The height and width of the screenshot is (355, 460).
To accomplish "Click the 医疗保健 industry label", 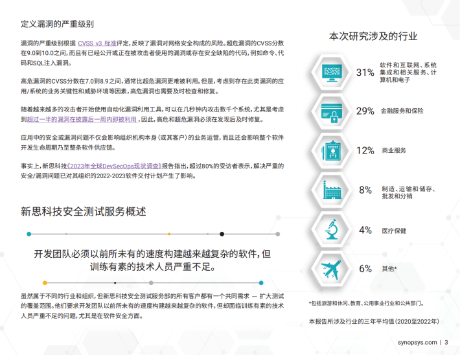I will [x=395, y=230].
